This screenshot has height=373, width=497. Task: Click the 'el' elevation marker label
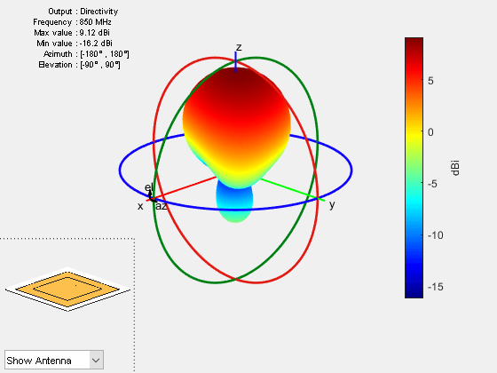point(148,187)
